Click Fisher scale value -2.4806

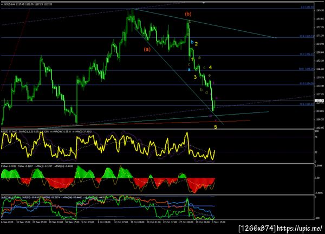[x=319, y=192]
